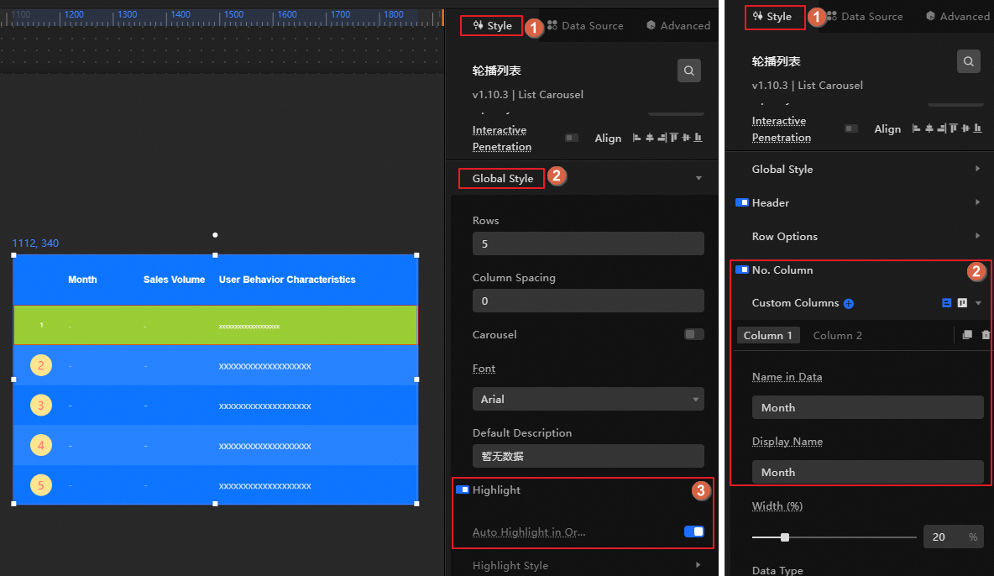Viewport: 994px width, 576px height.
Task: Click the Global Style header in right panel
Action: [x=866, y=169]
